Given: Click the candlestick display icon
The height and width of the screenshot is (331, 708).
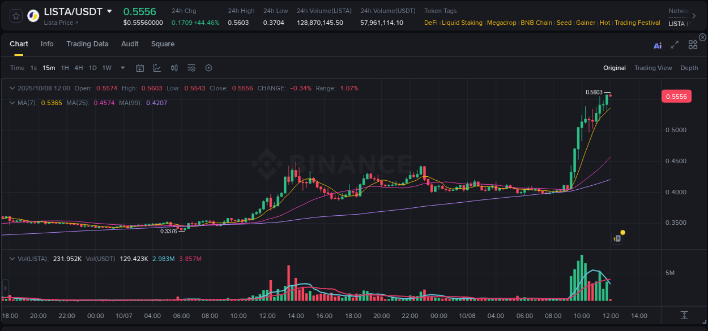Looking at the screenshot, I should (175, 67).
